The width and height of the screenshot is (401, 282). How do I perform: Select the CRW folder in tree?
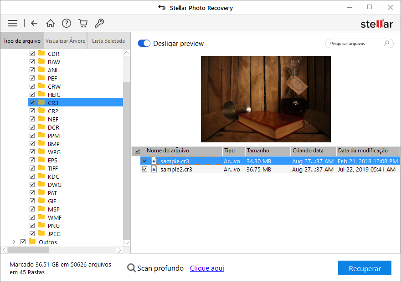[54, 86]
